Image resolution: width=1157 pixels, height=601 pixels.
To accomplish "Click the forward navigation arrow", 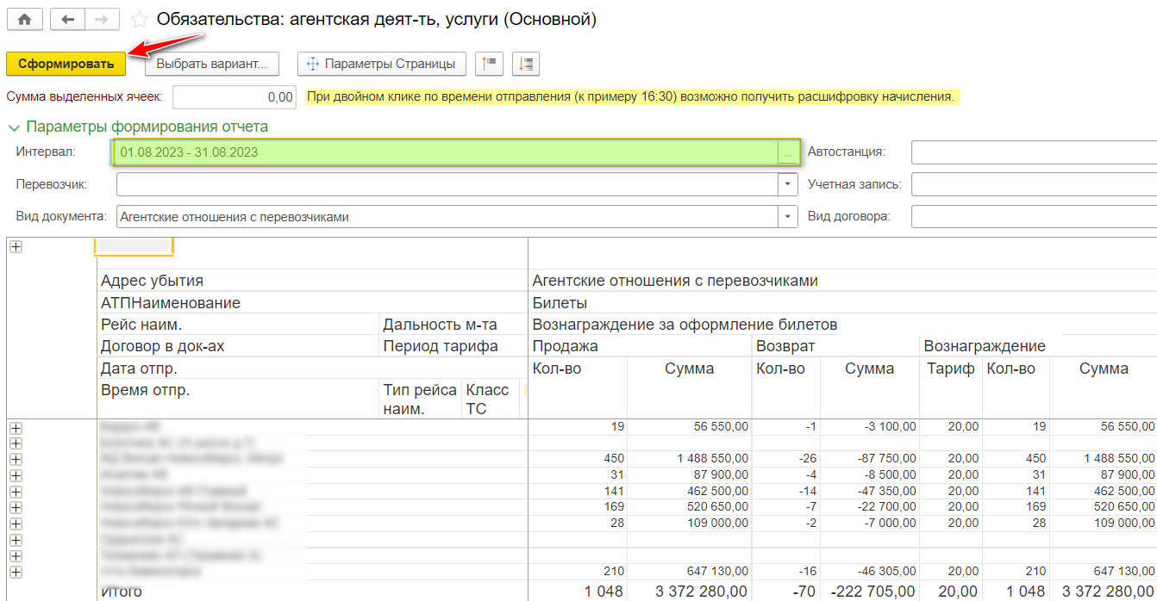I will 102,19.
